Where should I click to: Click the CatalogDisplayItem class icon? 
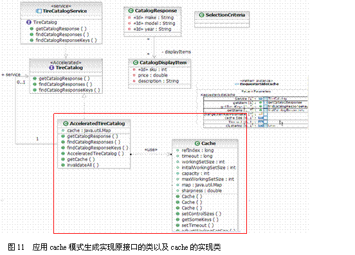(136, 62)
